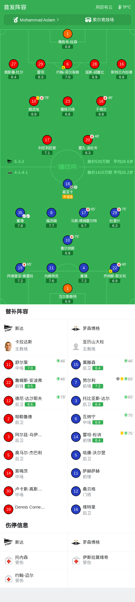The height and width of the screenshot is (602, 135).
Task: Tap the temperature icon beside 19°C
Action: 120,7
